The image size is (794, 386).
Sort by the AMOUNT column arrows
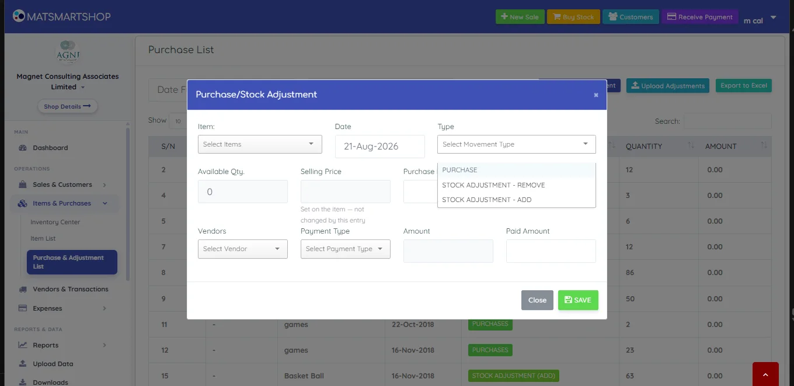[x=764, y=145]
